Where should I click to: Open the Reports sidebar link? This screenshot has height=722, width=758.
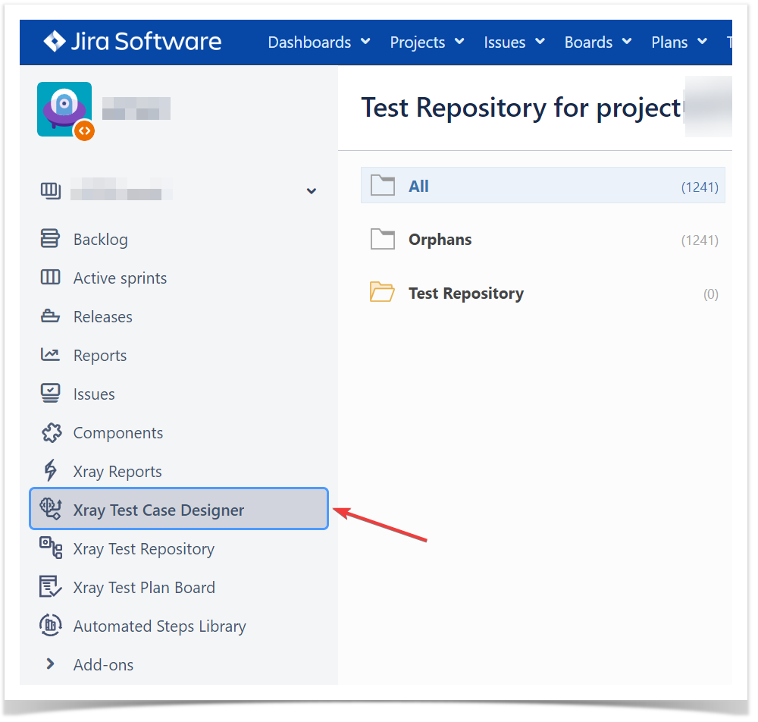(100, 356)
